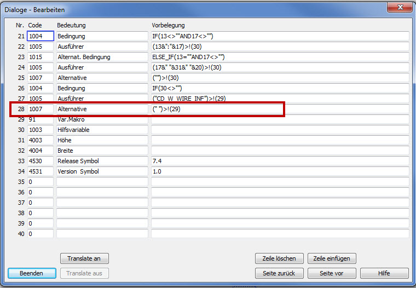This screenshot has width=416, height=288.
Task: Edit ELSE_IF(13=""AND17<>"") field
Action: [x=280, y=57]
